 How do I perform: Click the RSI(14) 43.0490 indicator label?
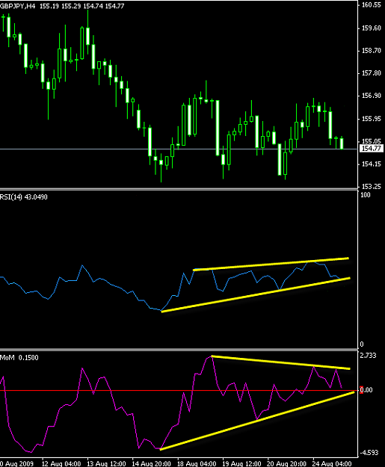tap(24, 197)
